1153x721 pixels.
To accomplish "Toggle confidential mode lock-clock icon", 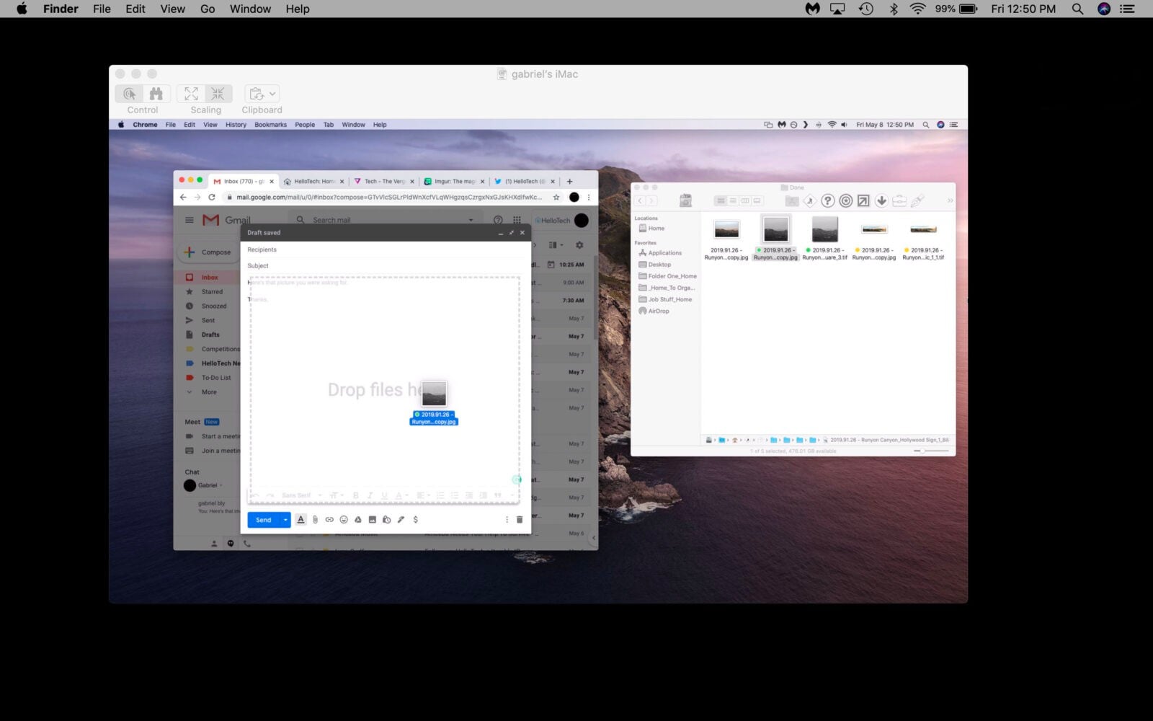I will [x=387, y=519].
